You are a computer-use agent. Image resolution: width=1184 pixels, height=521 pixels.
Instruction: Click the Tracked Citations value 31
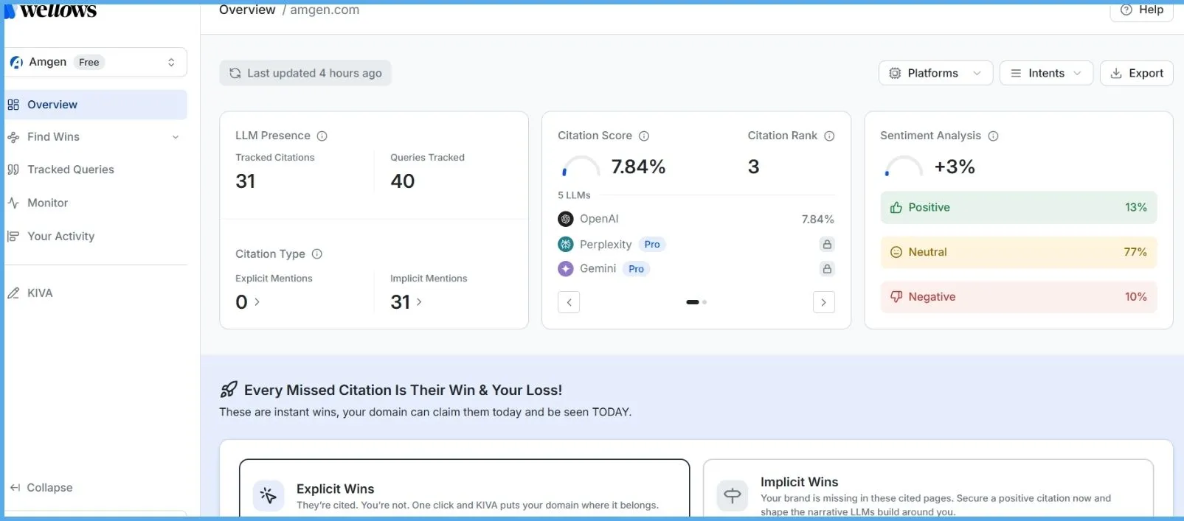pyautogui.click(x=246, y=181)
